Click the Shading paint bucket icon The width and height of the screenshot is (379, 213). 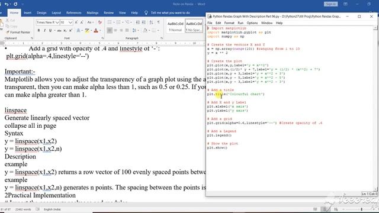pyautogui.click(x=145, y=30)
